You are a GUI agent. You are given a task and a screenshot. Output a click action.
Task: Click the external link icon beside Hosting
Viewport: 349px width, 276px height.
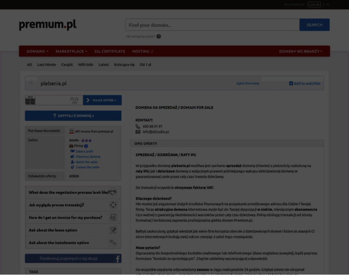click(x=152, y=52)
